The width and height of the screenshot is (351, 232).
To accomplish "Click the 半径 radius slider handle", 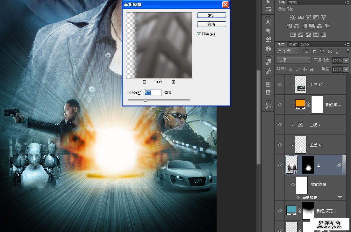I will pos(146,100).
